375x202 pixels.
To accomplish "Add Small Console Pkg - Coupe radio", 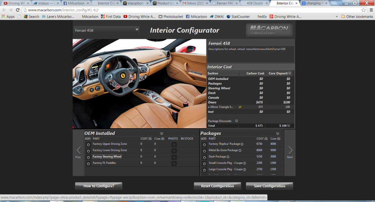I will 204,164.
